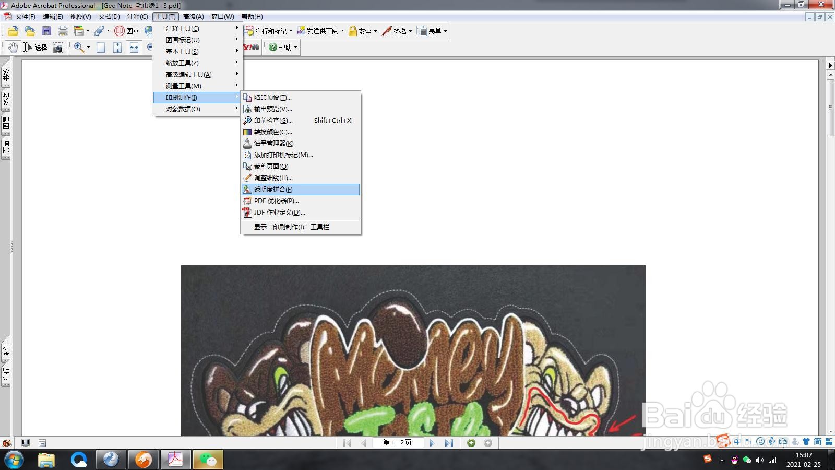The height and width of the screenshot is (470, 835).
Task: Click the Print icon in the toolbar
Action: pyautogui.click(x=63, y=31)
